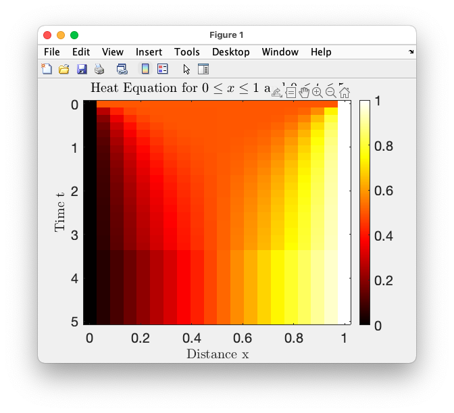Click the colorbar gradient strip

pyautogui.click(x=365, y=212)
